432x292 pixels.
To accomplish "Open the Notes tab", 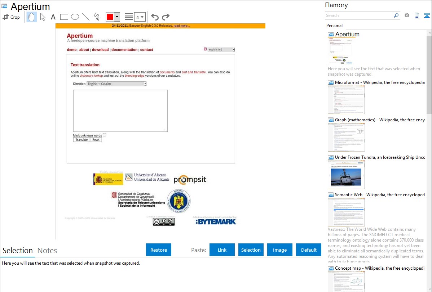I will point(47,251).
